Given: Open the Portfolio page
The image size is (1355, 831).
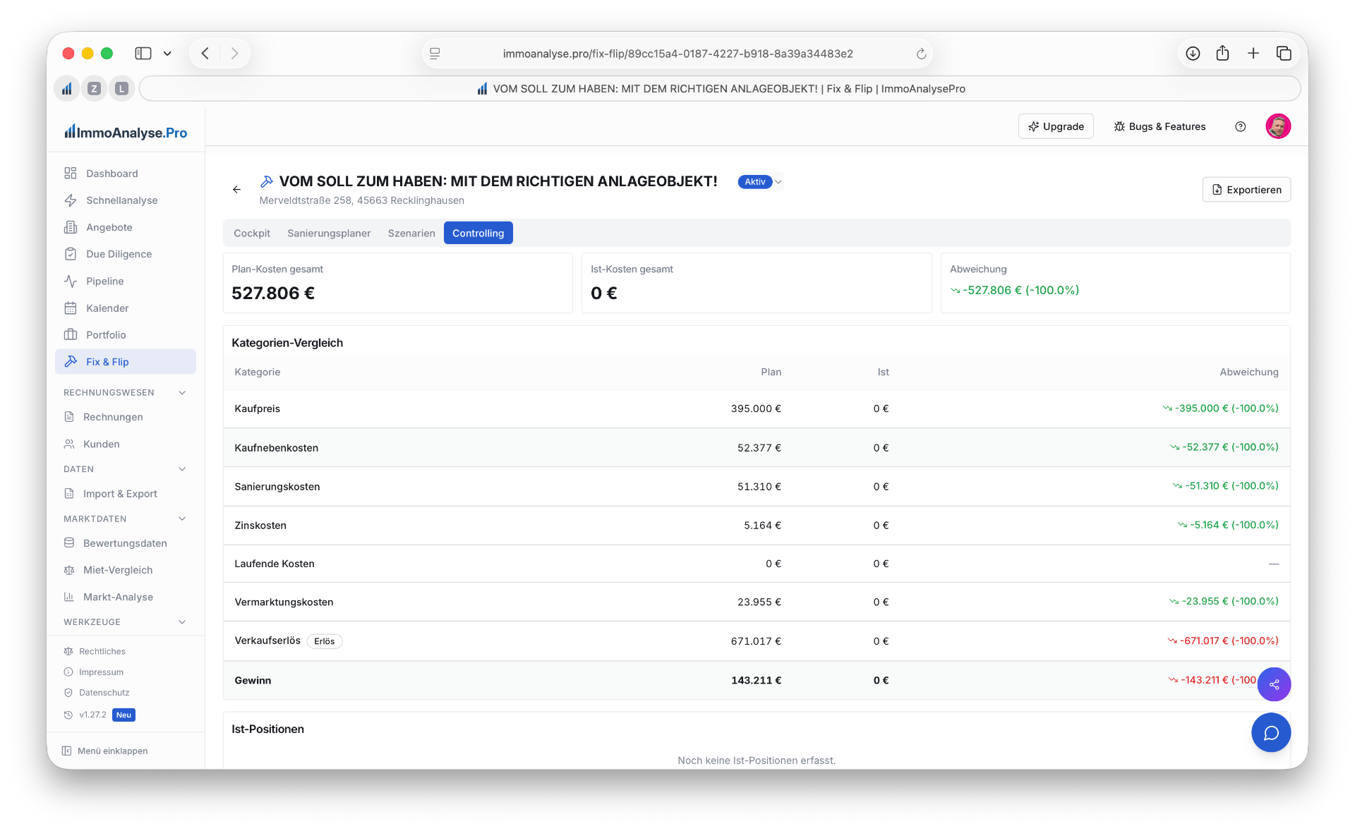Looking at the screenshot, I should (x=125, y=335).
